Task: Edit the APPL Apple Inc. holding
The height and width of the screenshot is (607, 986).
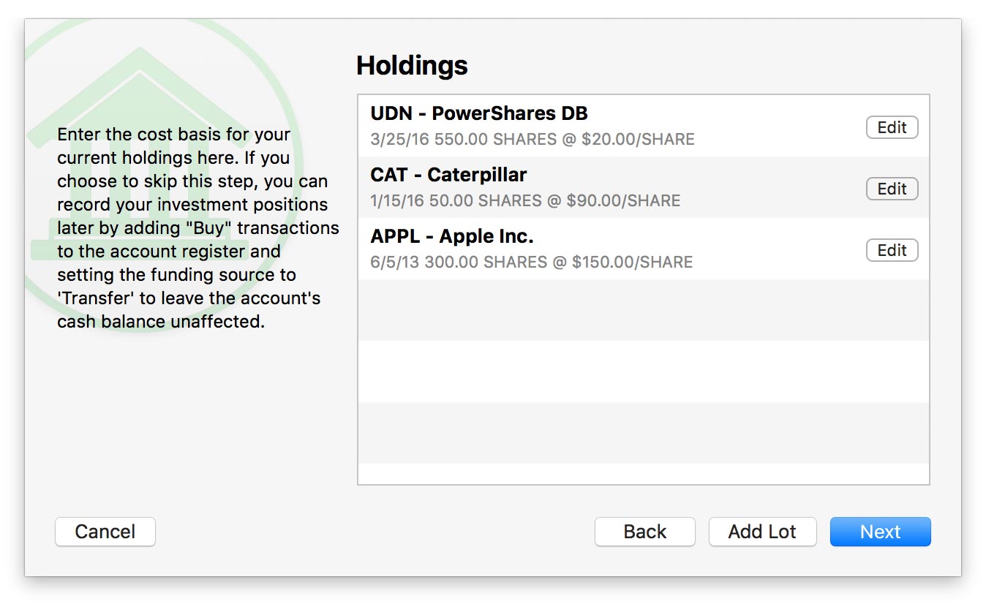Action: (x=892, y=250)
